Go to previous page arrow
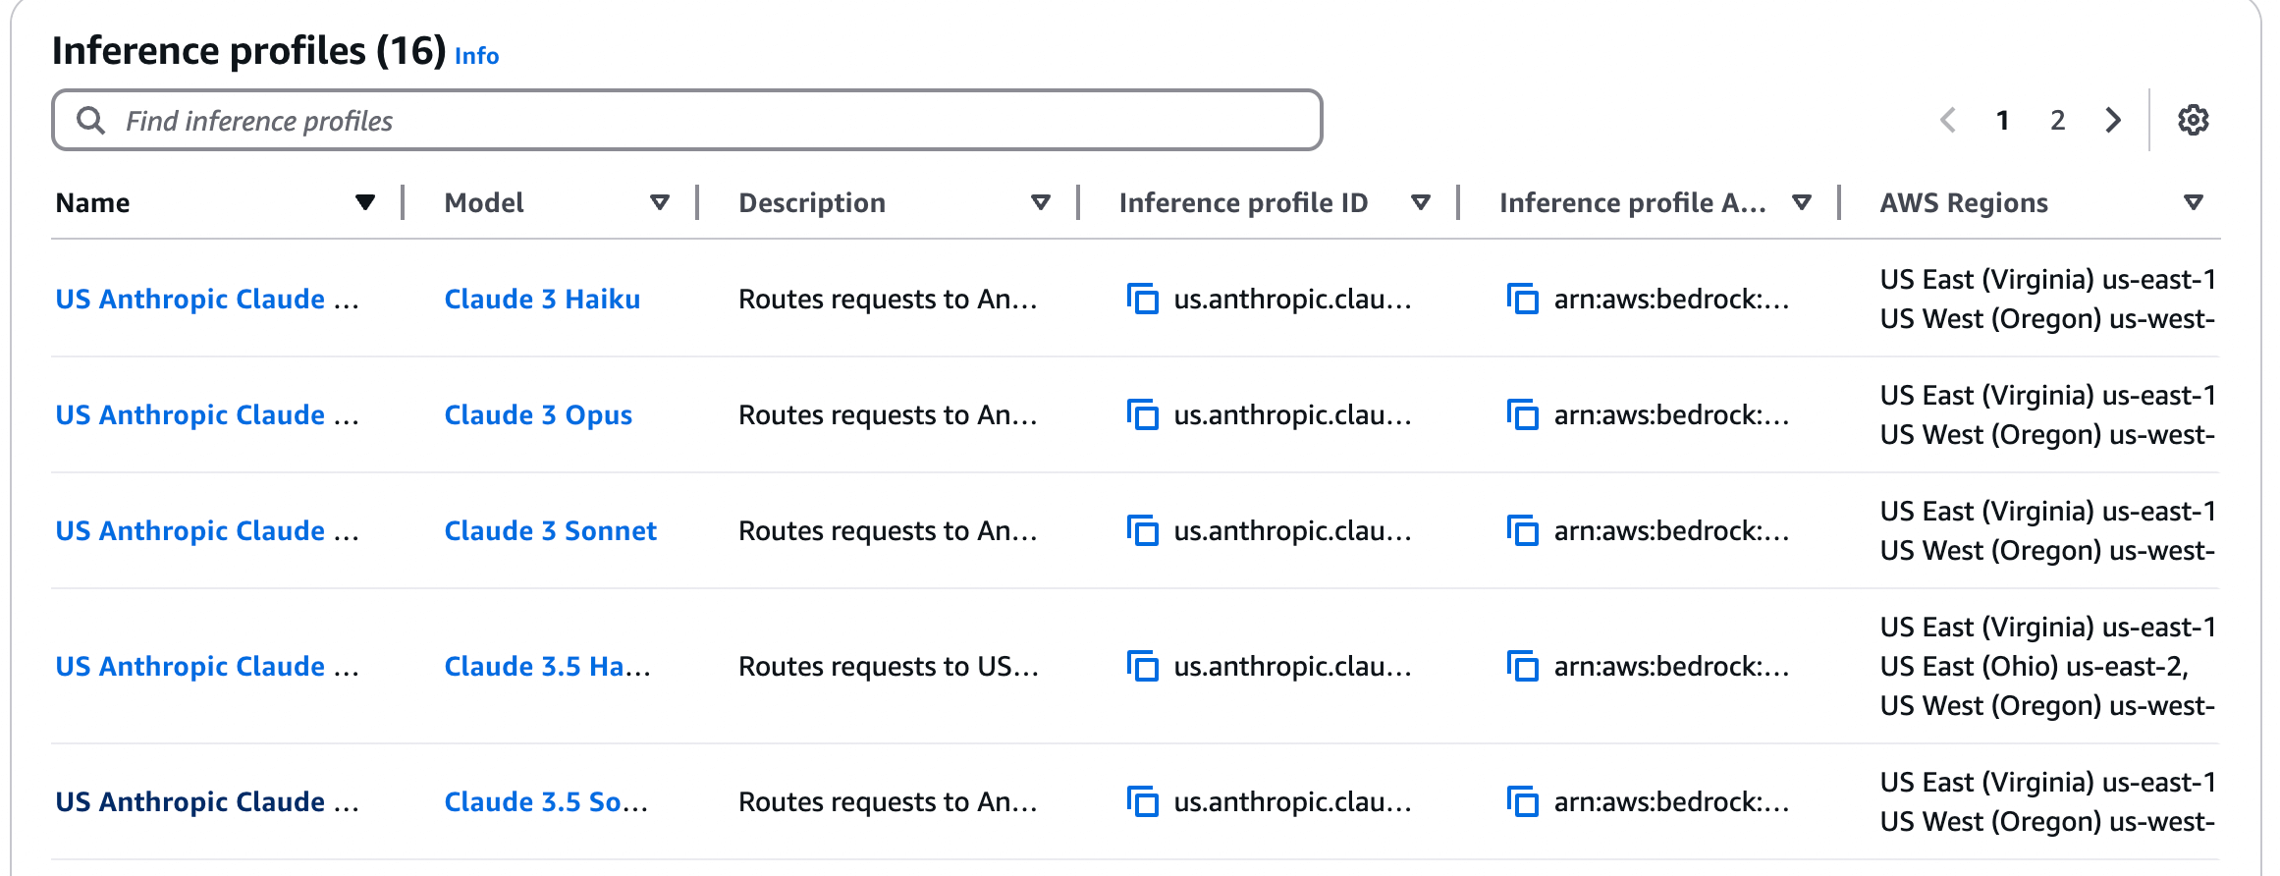Image resolution: width=2280 pixels, height=876 pixels. pos(1948,120)
